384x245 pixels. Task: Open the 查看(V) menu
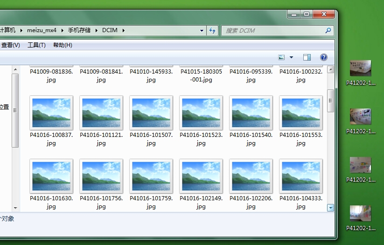click(11, 45)
